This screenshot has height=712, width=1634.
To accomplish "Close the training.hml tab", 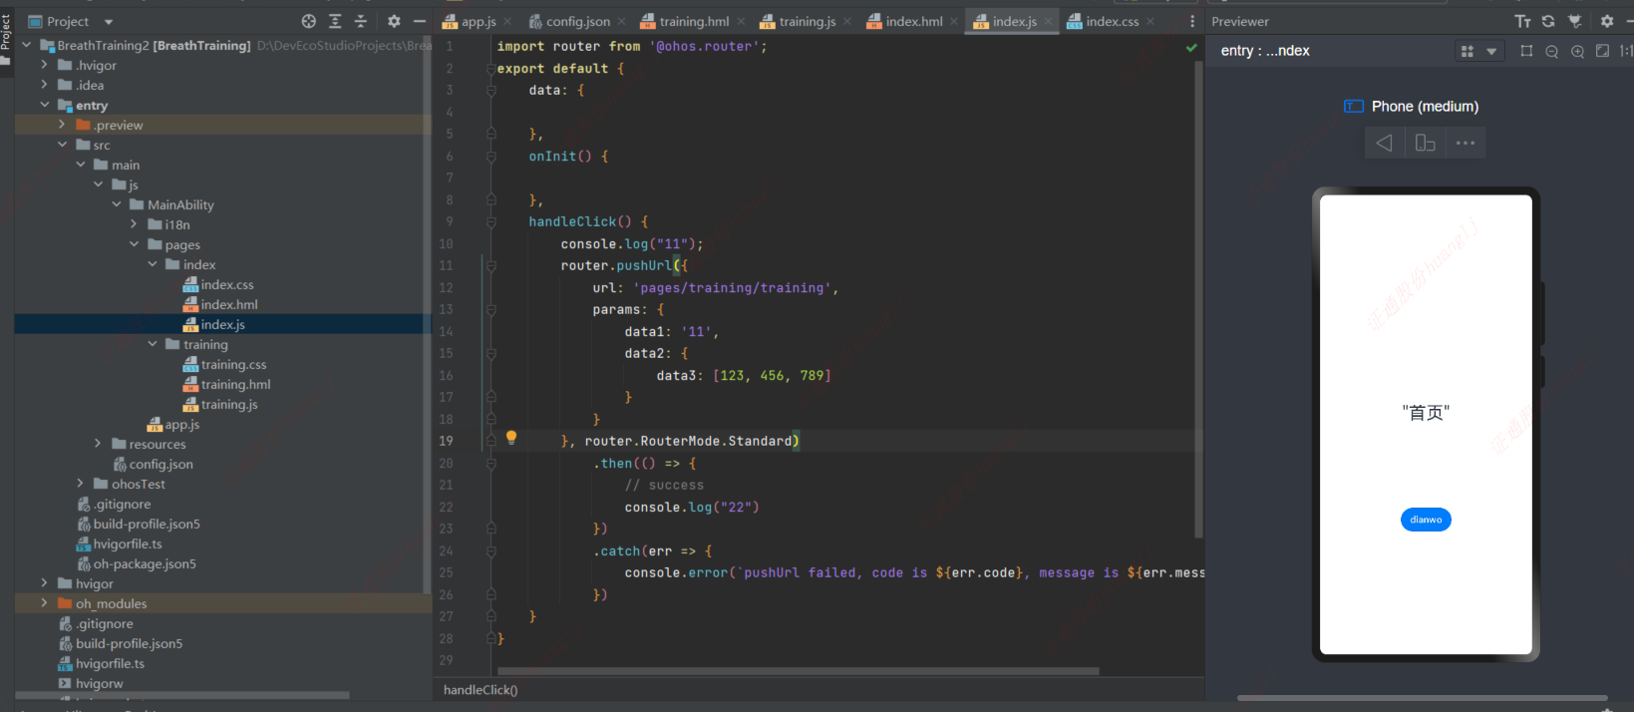I will coord(741,21).
